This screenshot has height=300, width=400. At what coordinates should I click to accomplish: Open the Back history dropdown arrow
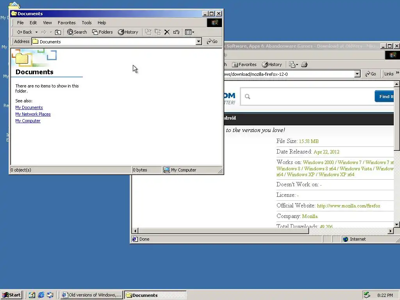[36, 32]
